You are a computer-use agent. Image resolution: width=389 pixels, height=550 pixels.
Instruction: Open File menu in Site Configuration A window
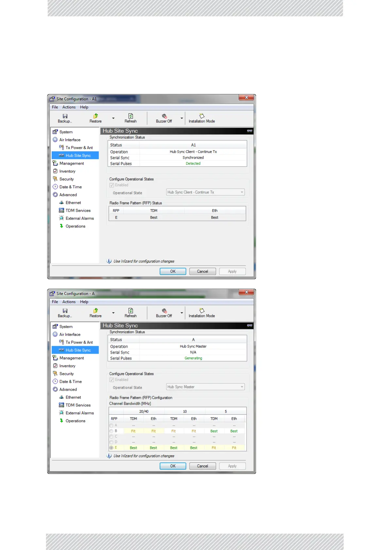click(x=55, y=302)
